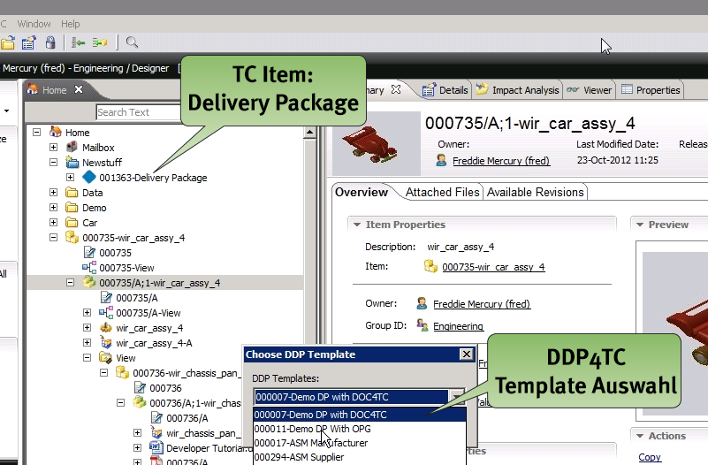Click the green back arrow toolbar icon

[x=78, y=43]
